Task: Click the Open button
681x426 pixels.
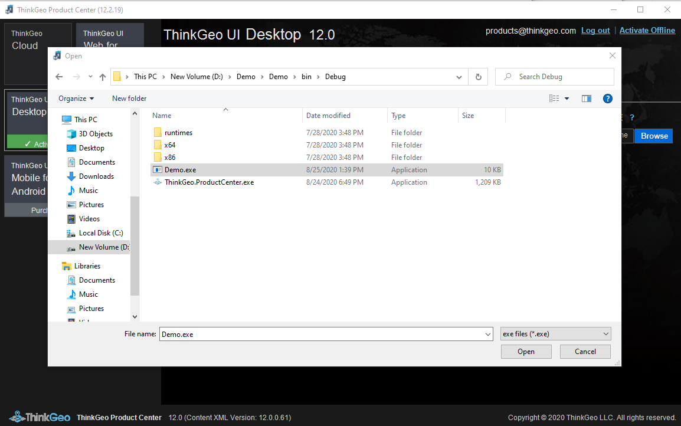Action: 526,352
